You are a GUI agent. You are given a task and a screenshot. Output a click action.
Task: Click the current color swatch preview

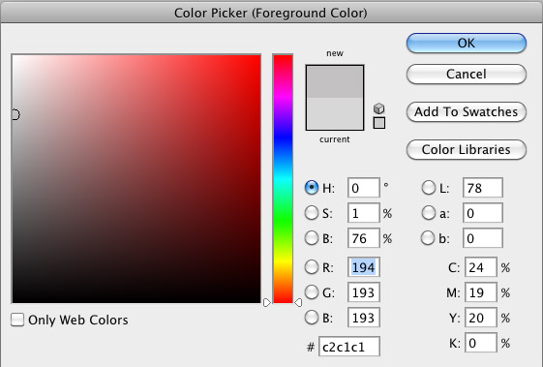335,113
